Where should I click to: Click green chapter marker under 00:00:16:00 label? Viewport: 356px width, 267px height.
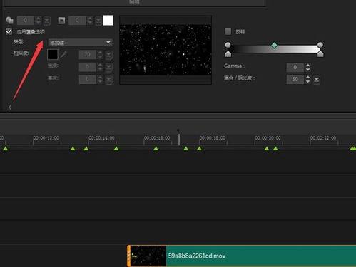(x=156, y=148)
